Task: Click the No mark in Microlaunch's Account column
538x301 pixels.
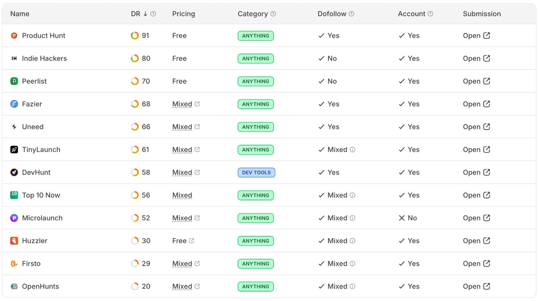Action: coord(402,218)
